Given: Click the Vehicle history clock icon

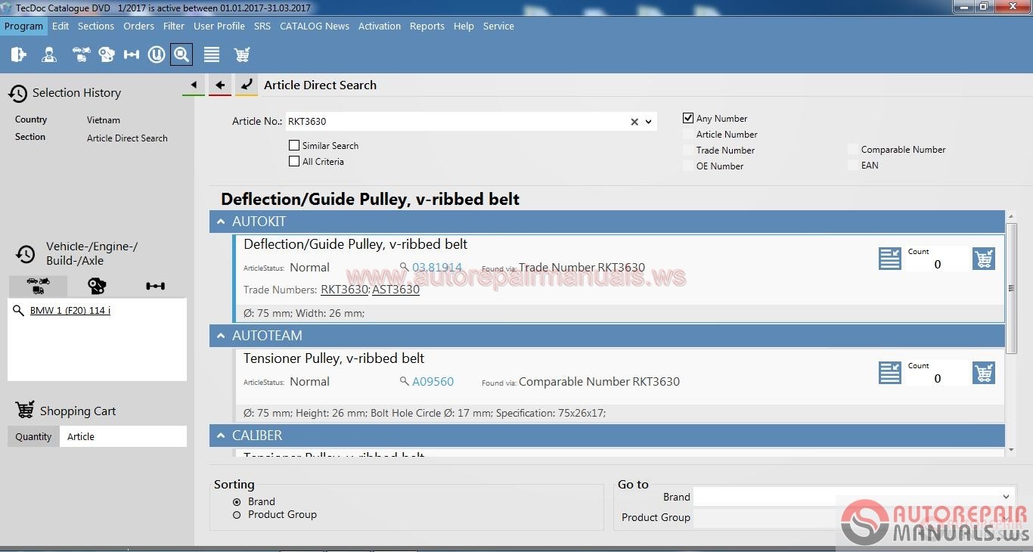Looking at the screenshot, I should [25, 254].
